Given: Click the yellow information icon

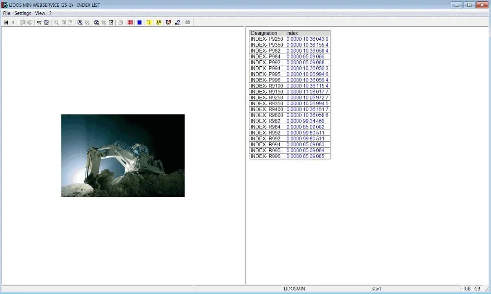Looking at the screenshot, I should tap(149, 22).
